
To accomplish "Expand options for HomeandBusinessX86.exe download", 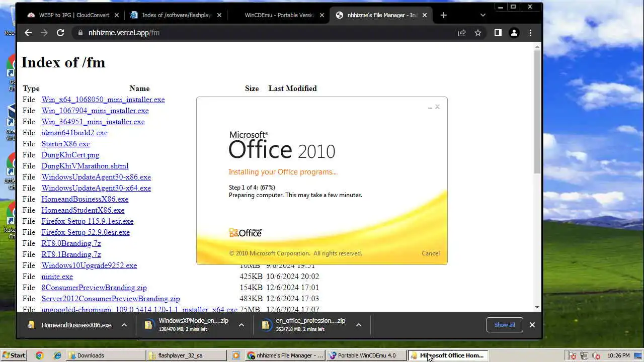I will click(124, 325).
